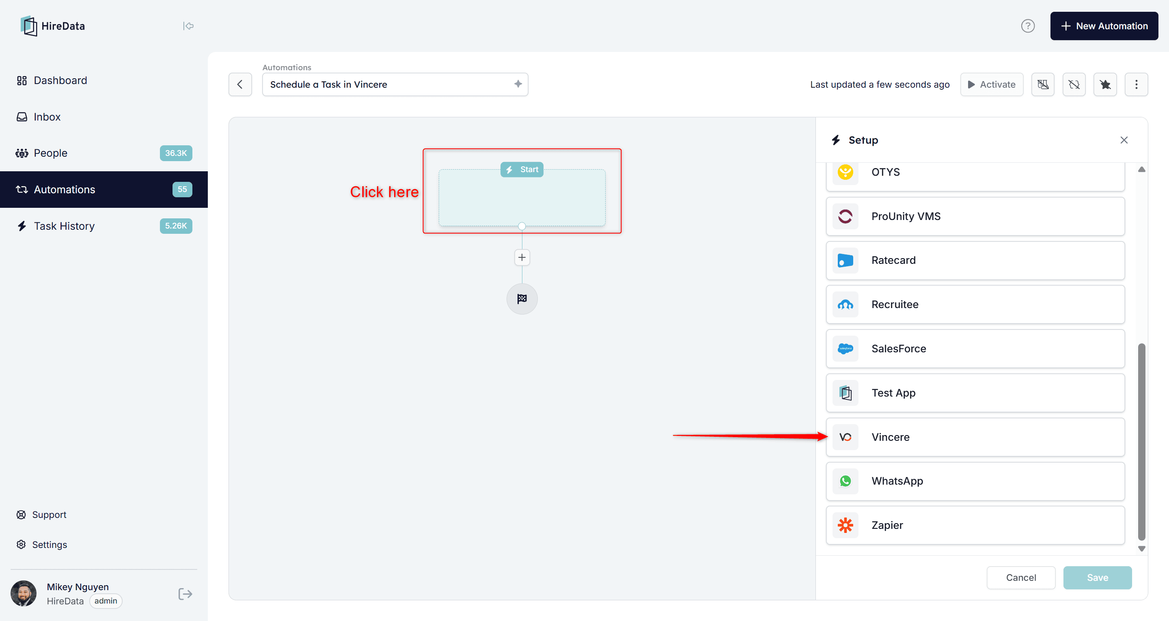Click the Cancel button
The height and width of the screenshot is (621, 1169).
pos(1020,578)
